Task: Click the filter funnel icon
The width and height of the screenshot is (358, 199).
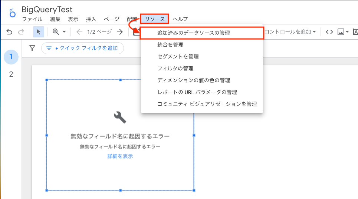Action: point(32,48)
